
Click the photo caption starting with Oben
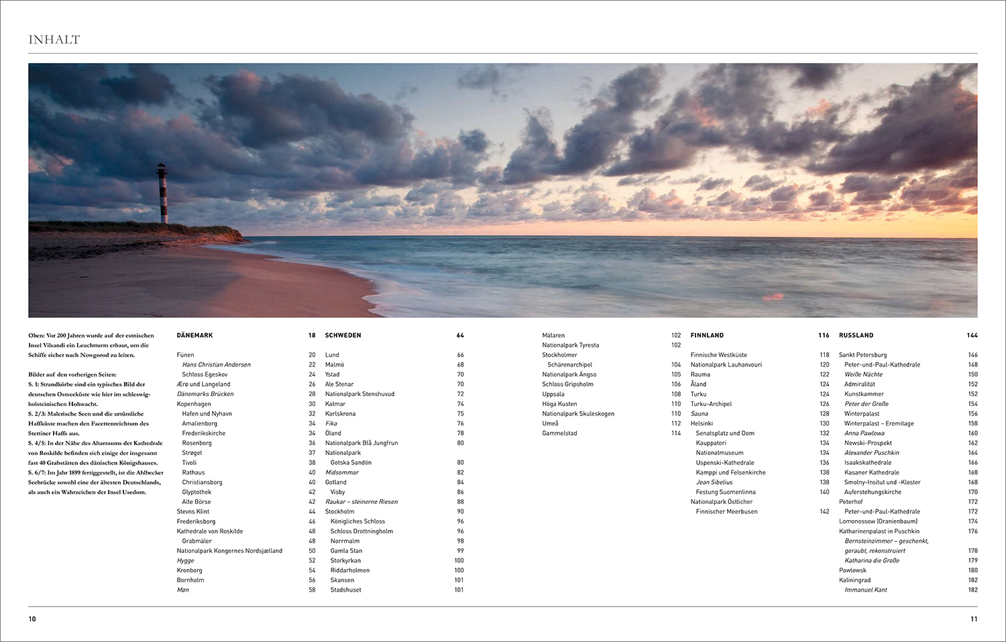click(91, 345)
